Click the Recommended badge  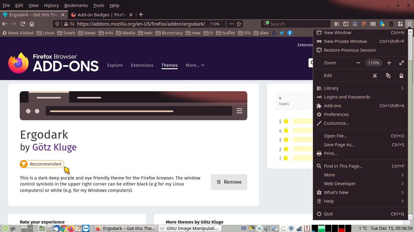click(x=42, y=164)
